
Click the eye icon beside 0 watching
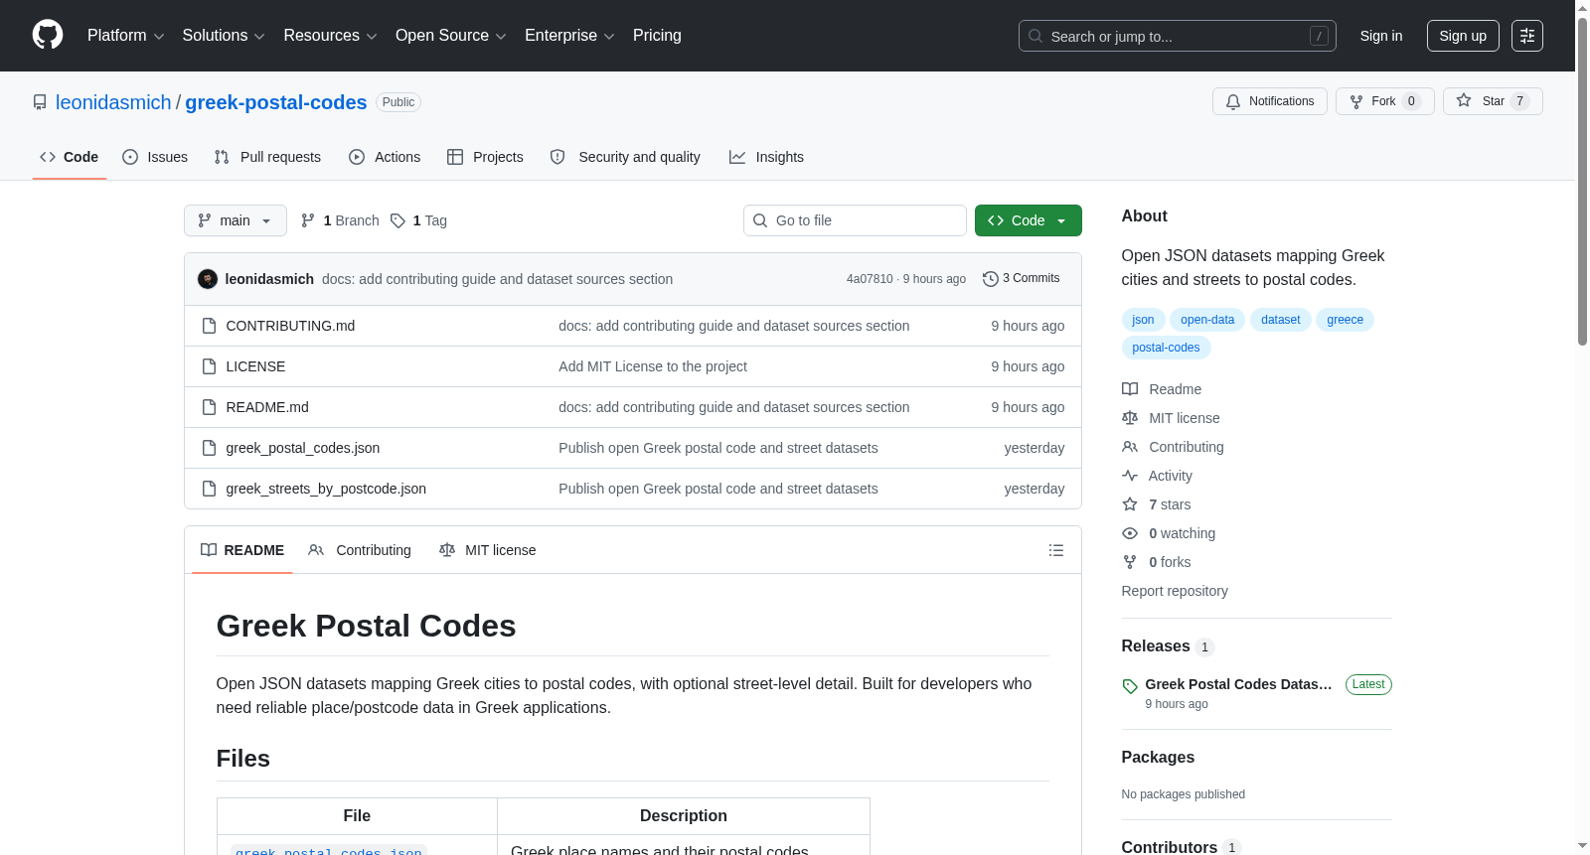coord(1130,533)
